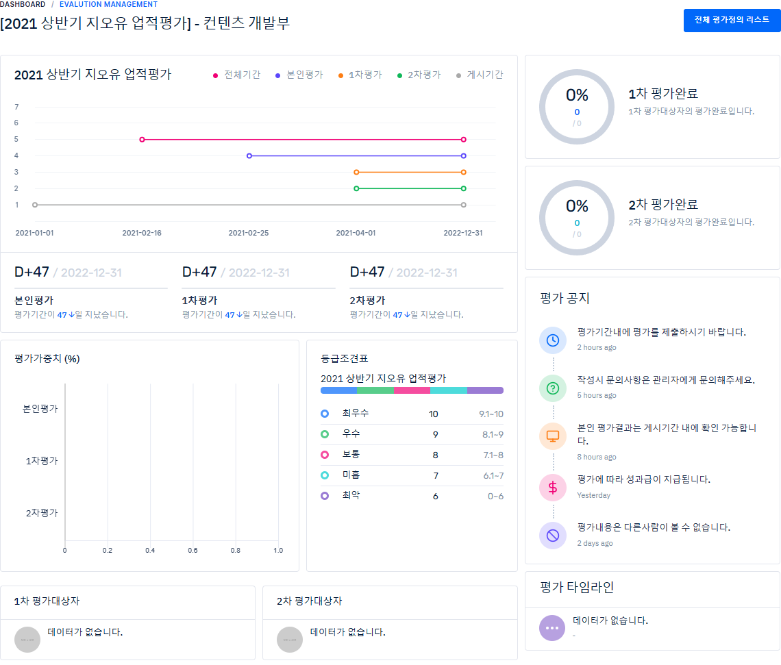781x665 pixels.
Task: Go to DASHBOARD breadcrumb link
Action: click(x=23, y=4)
